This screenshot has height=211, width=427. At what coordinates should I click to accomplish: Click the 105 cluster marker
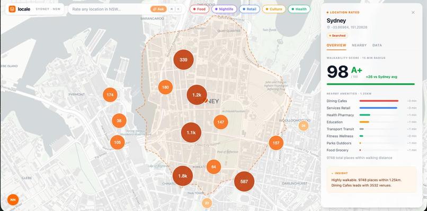point(118,142)
